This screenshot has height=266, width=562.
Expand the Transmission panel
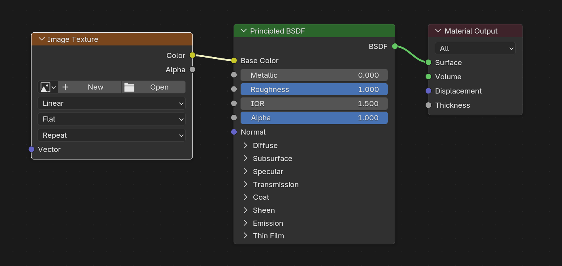tap(245, 184)
